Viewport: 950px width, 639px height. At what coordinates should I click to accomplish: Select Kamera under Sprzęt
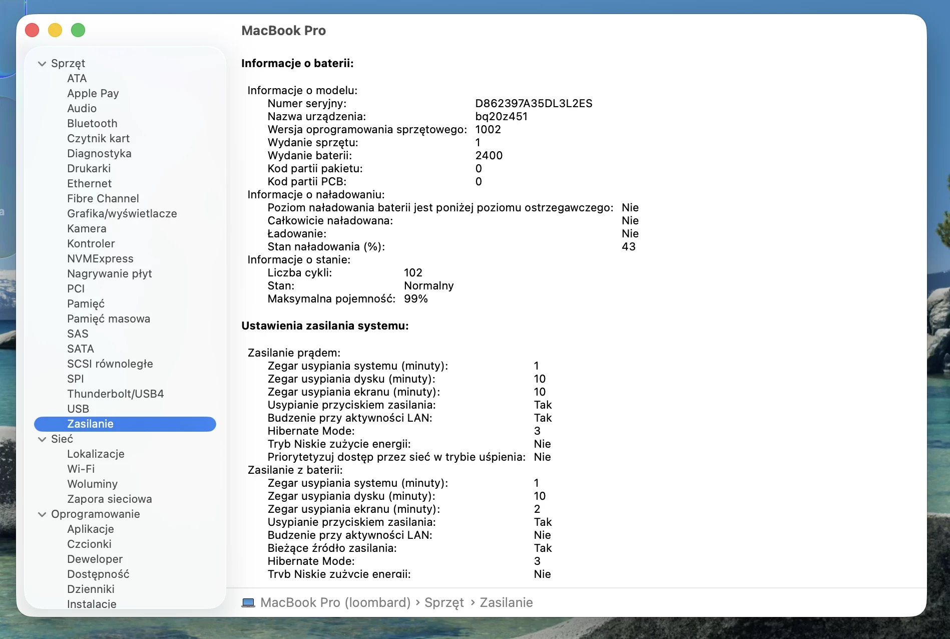pos(87,228)
